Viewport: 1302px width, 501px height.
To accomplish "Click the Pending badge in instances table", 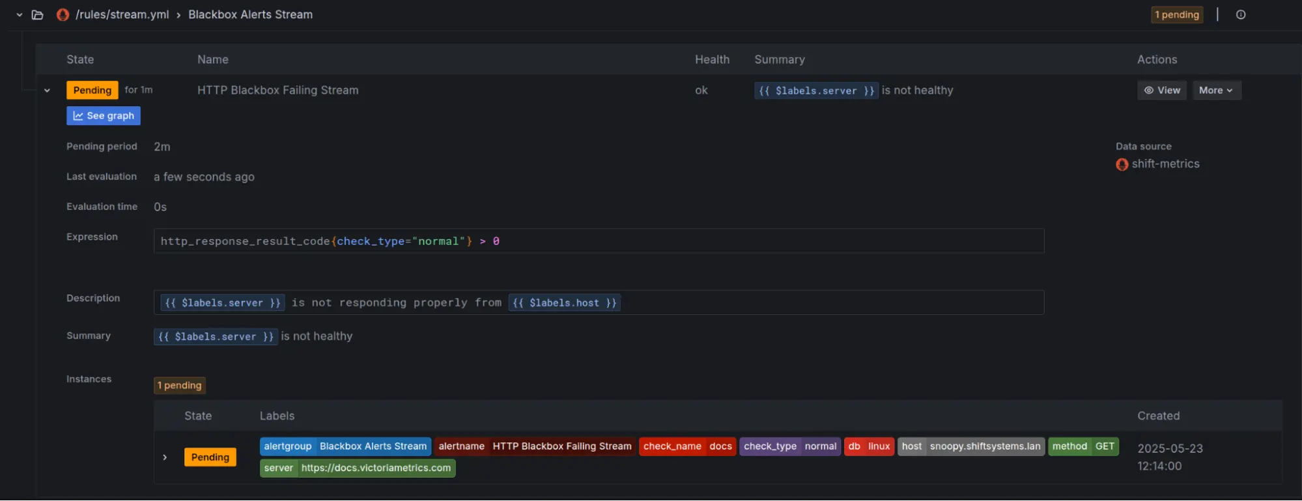I will 210,457.
